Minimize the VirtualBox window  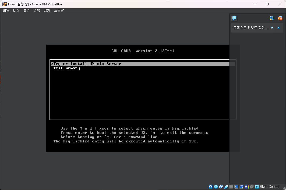(x=255, y=4)
